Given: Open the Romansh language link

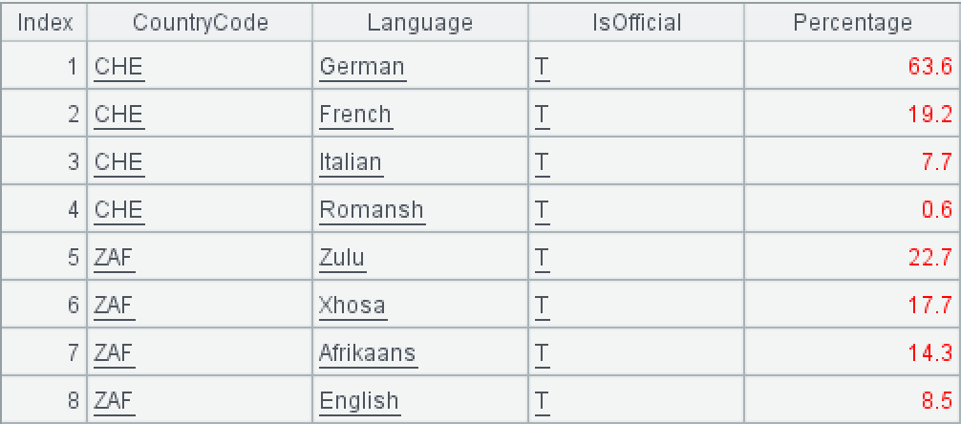Looking at the screenshot, I should pos(372,210).
